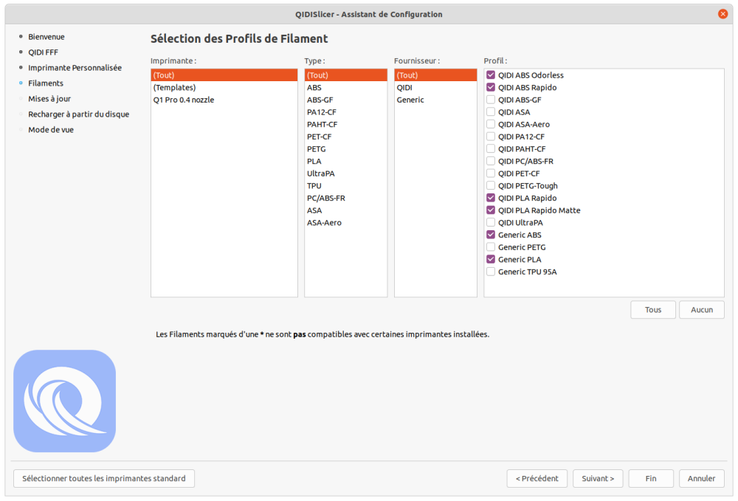Click the Tous button
This screenshot has width=738, height=501.
(x=653, y=310)
